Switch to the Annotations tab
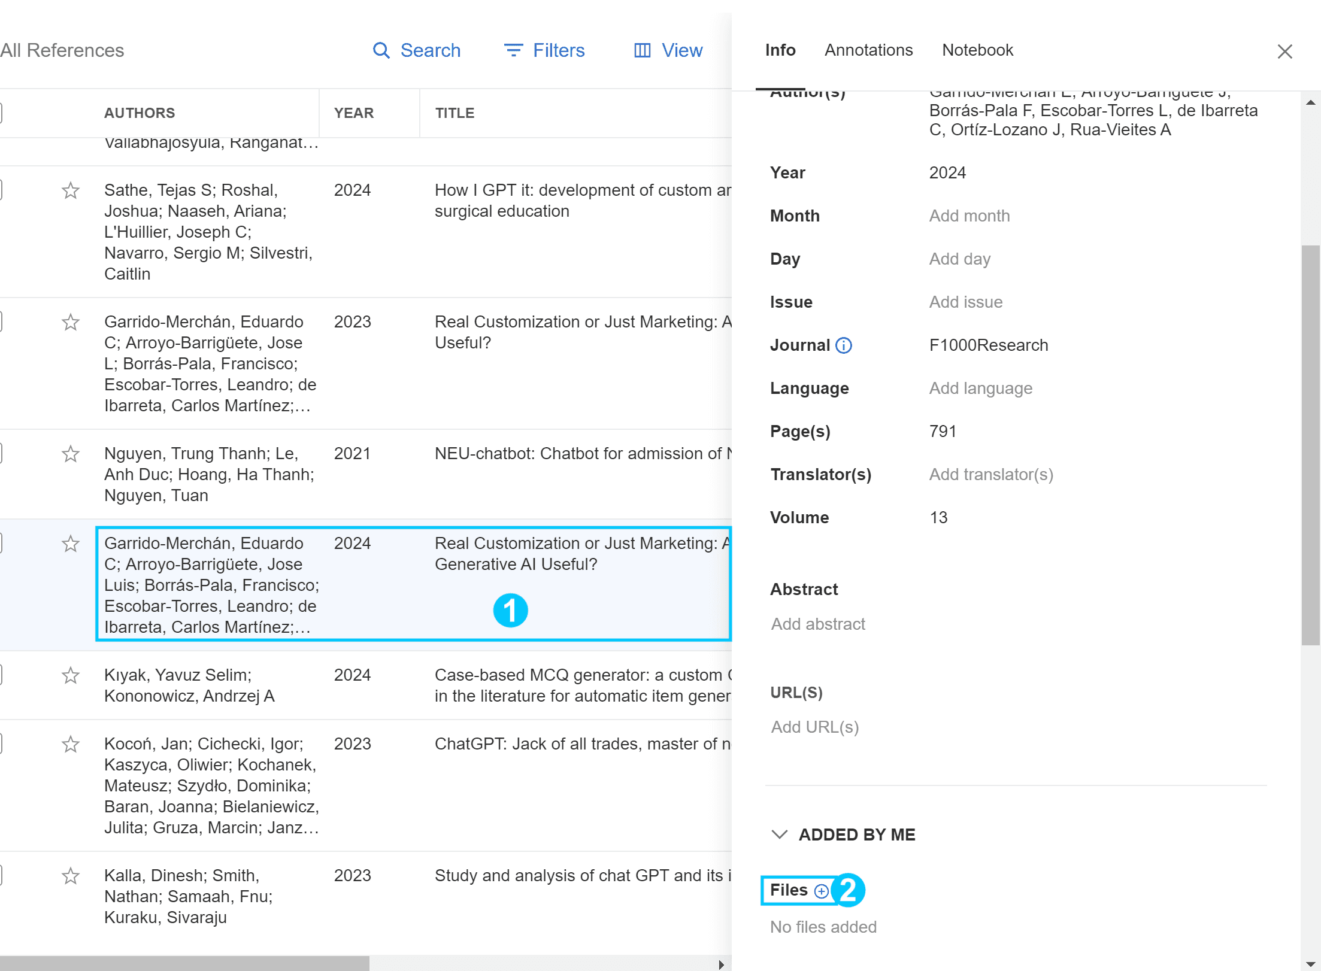 (868, 50)
